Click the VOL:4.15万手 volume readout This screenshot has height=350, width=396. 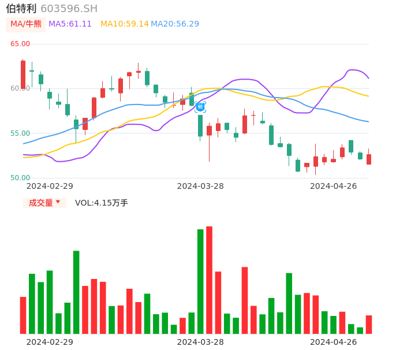[102, 203]
